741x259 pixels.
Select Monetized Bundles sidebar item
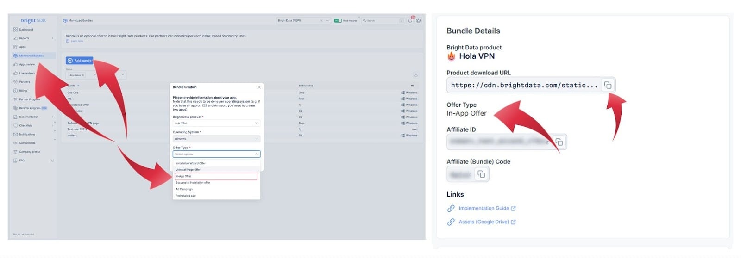(33, 55)
